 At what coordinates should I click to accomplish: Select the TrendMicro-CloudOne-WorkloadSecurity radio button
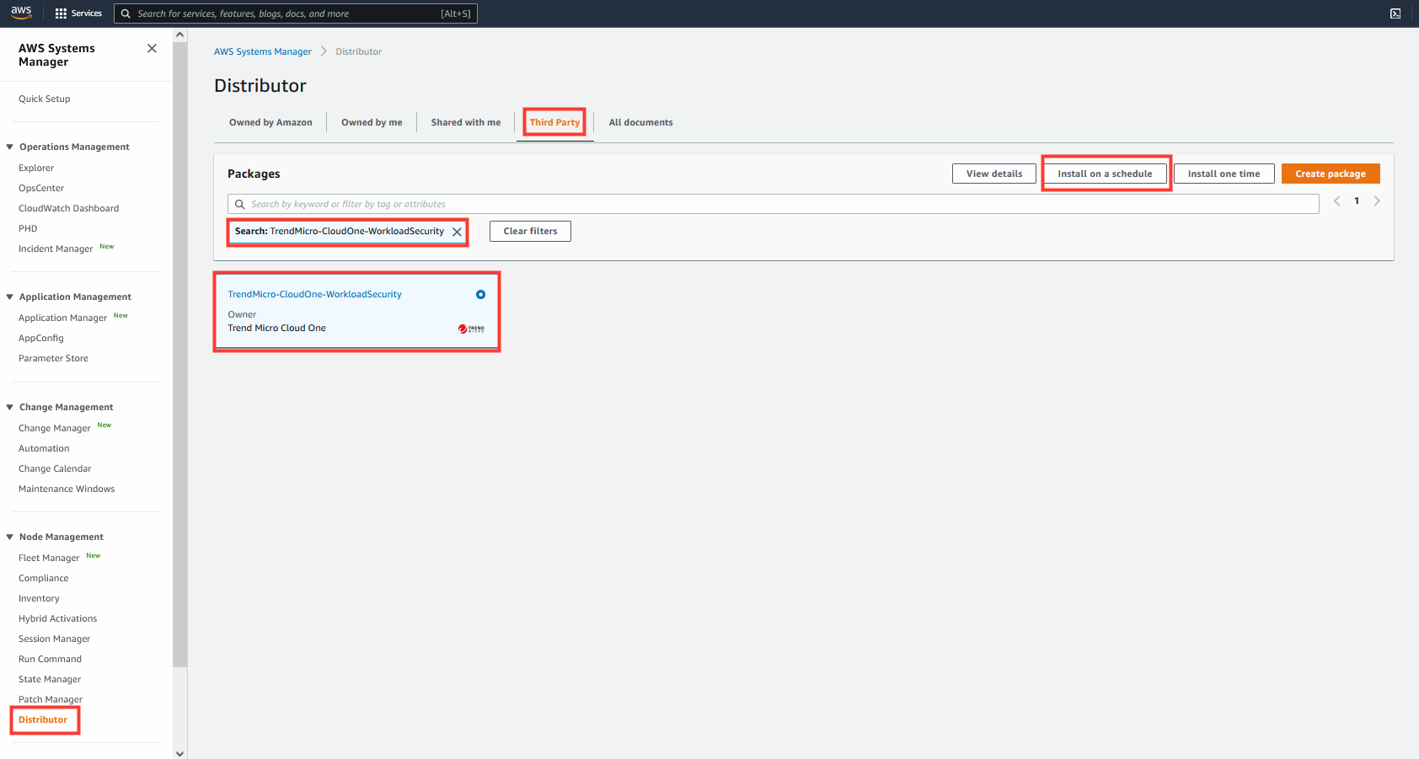[x=480, y=295]
